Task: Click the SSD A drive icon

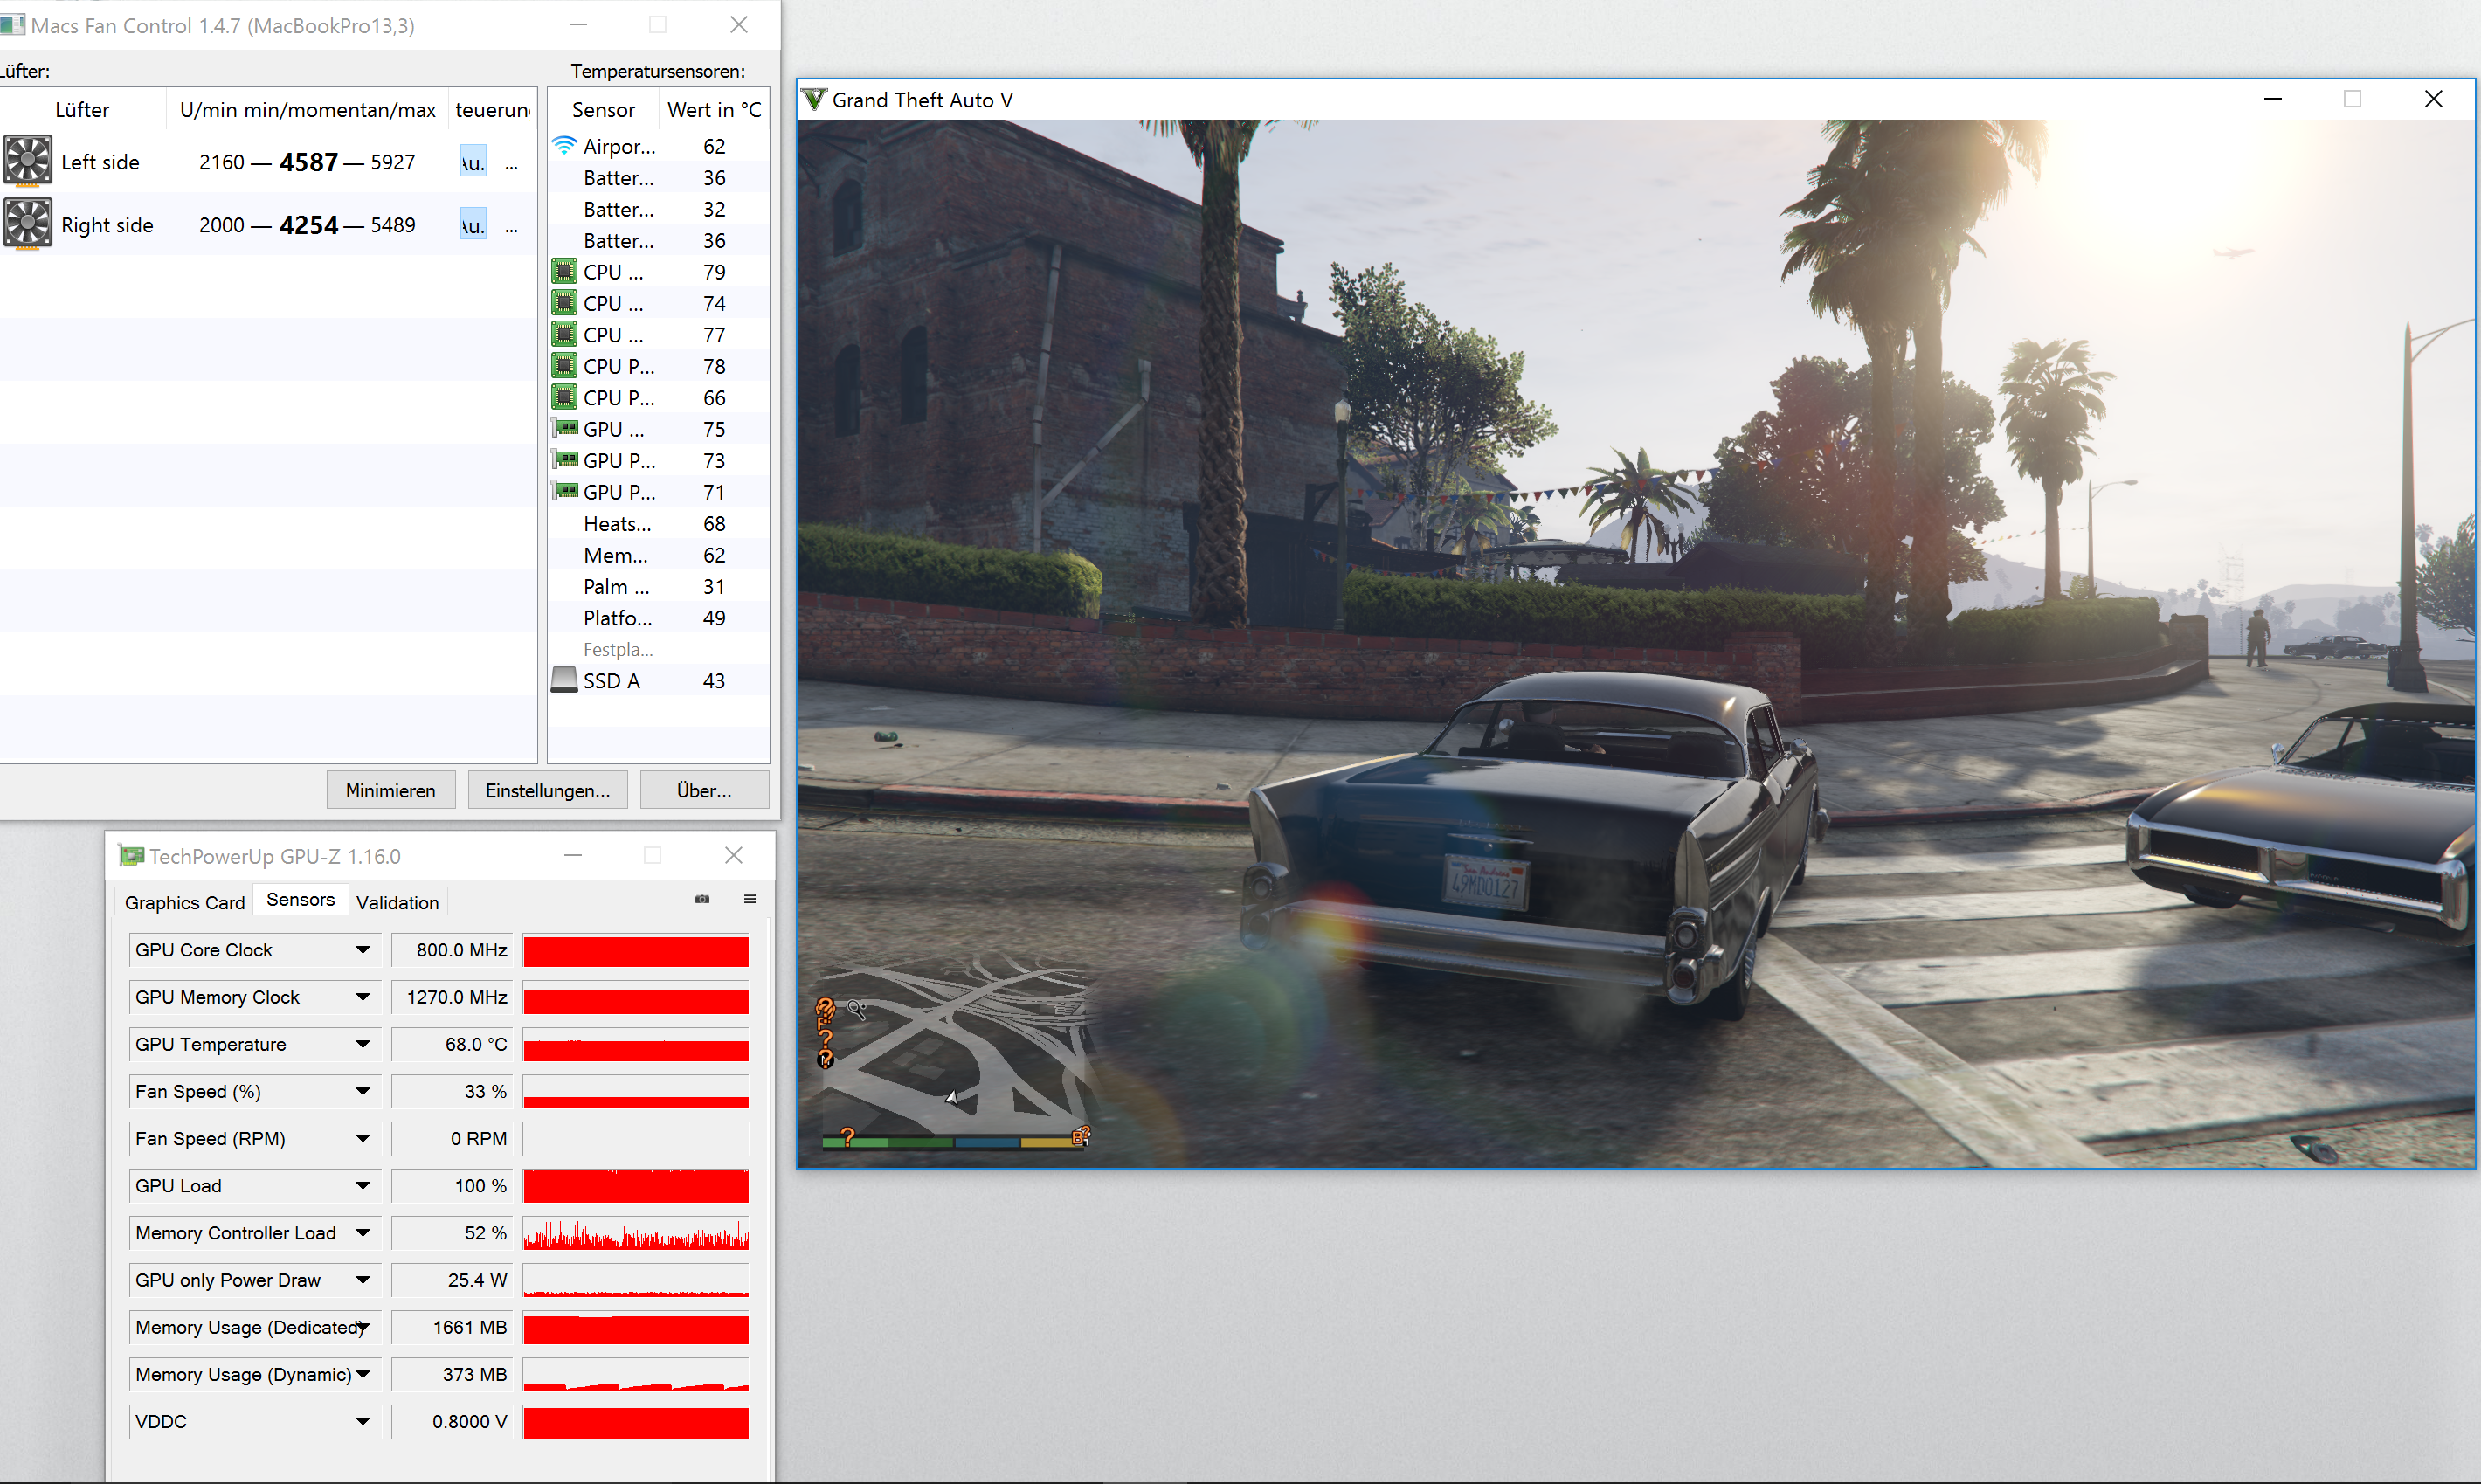Action: pos(565,680)
